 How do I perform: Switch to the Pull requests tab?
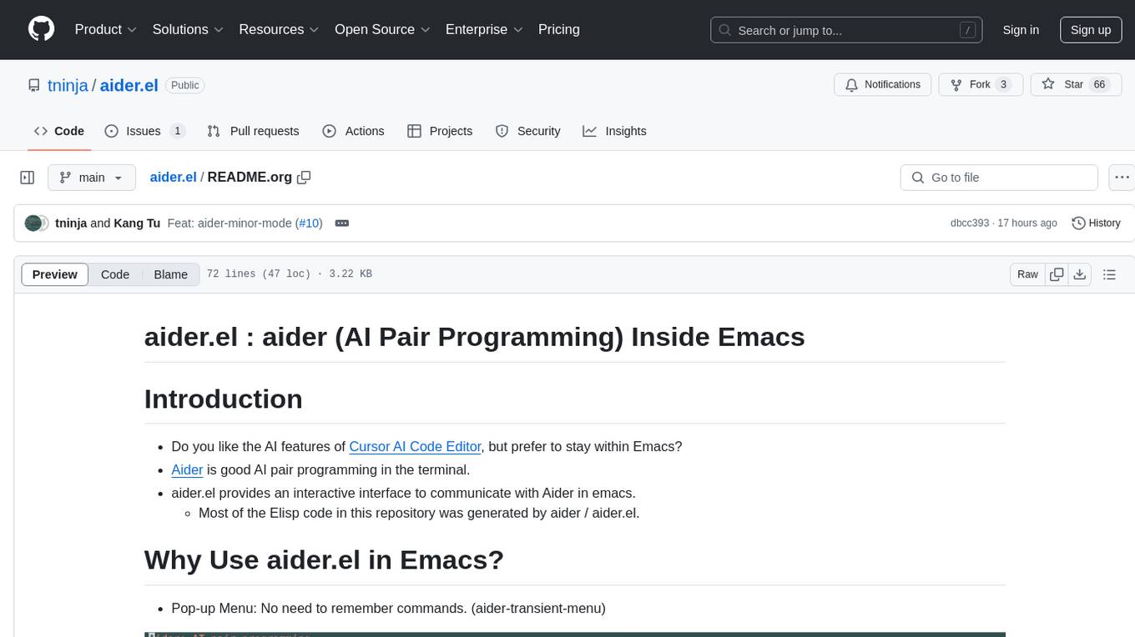tap(253, 131)
